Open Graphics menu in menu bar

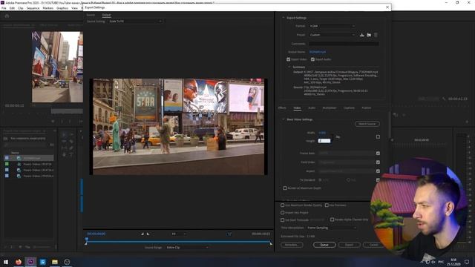tap(62, 8)
